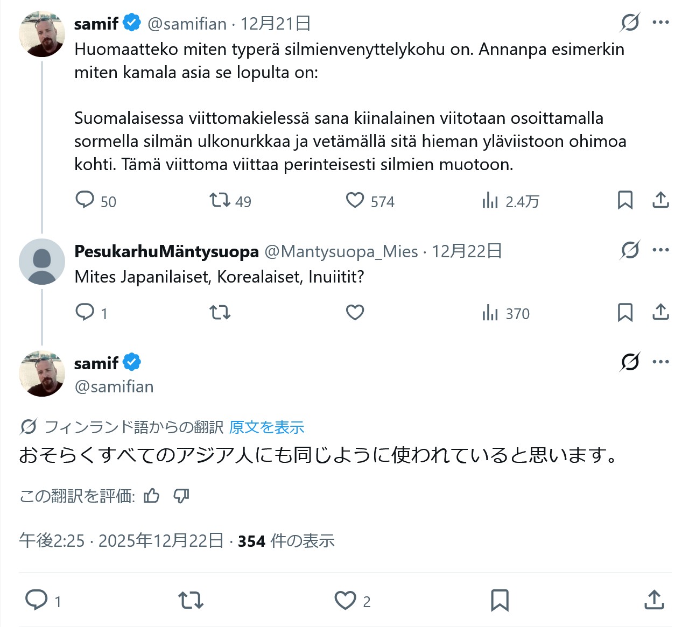The height and width of the screenshot is (627, 689).
Task: Click Grok icon on first samif tweet
Action: coord(630,23)
